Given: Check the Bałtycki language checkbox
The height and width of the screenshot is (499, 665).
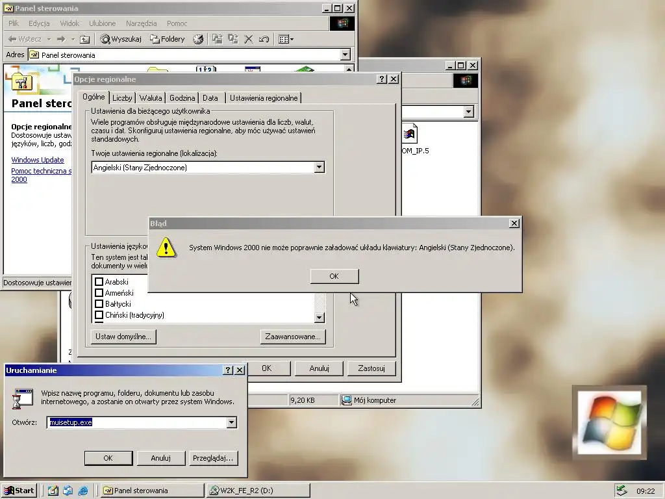Looking at the screenshot, I should point(99,304).
